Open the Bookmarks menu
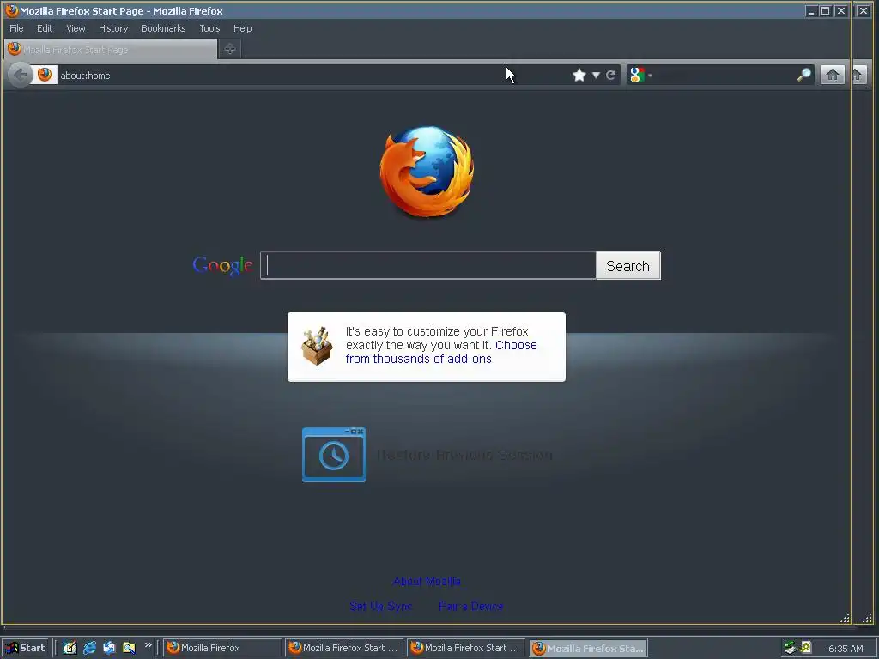This screenshot has height=659, width=879. [163, 28]
